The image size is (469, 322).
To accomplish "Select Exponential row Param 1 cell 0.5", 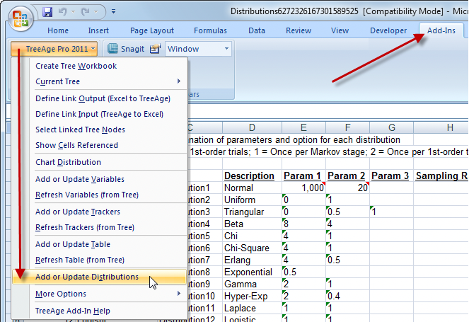I will [x=303, y=272].
